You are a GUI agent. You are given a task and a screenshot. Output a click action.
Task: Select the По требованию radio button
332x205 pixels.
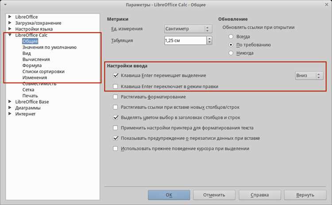point(231,45)
